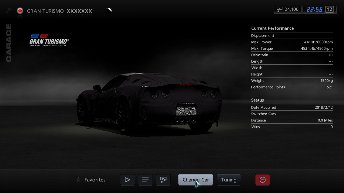Open the Tuning button

(x=229, y=180)
